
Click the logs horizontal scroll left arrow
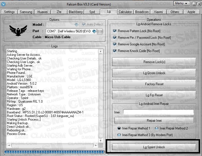(9, 145)
